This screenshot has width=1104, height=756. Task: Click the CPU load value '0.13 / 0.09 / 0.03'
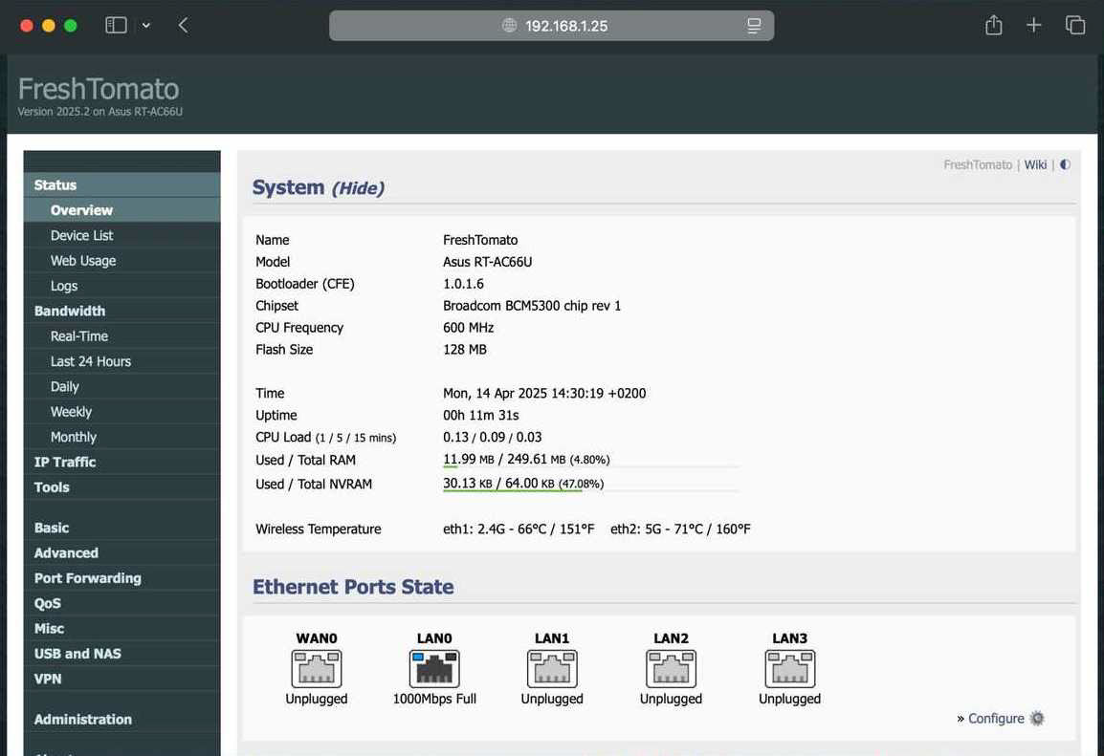pyautogui.click(x=492, y=438)
